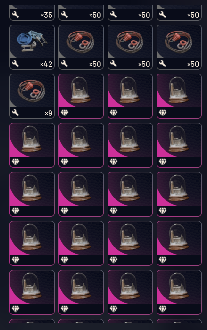207x330 pixels.
Task: Select the last fully visible bottom-right snow globe
Action: (x=179, y=292)
